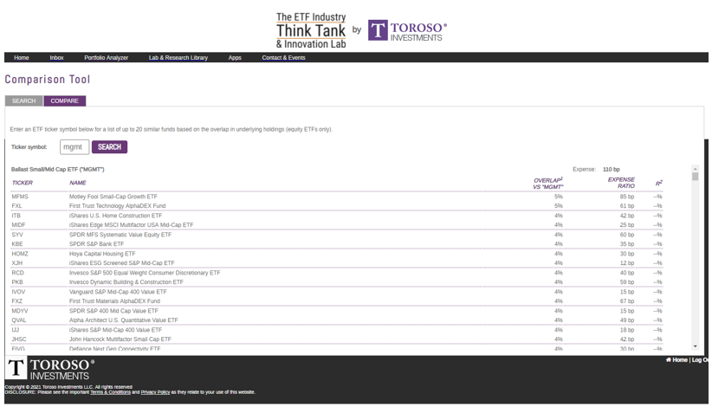The width and height of the screenshot is (712, 407).
Task: Click the footer Home link
Action: pyautogui.click(x=677, y=360)
